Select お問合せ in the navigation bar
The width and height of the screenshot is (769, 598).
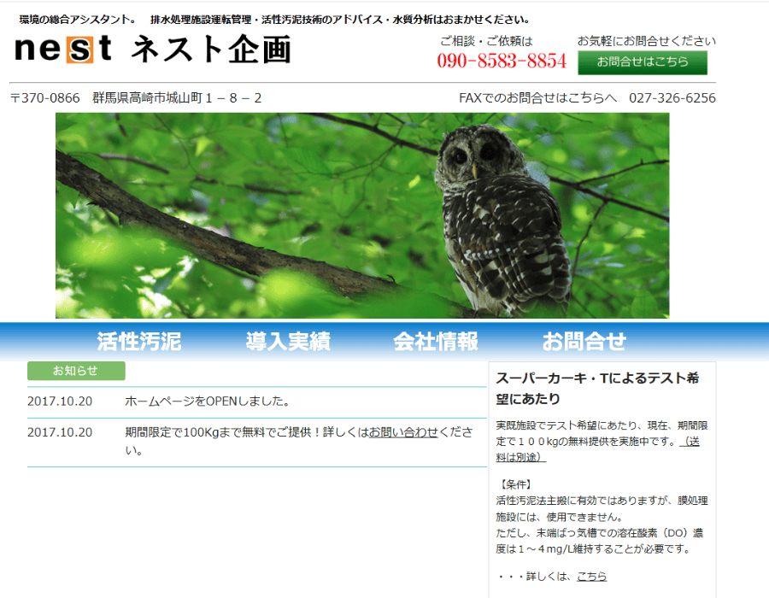[x=584, y=342]
